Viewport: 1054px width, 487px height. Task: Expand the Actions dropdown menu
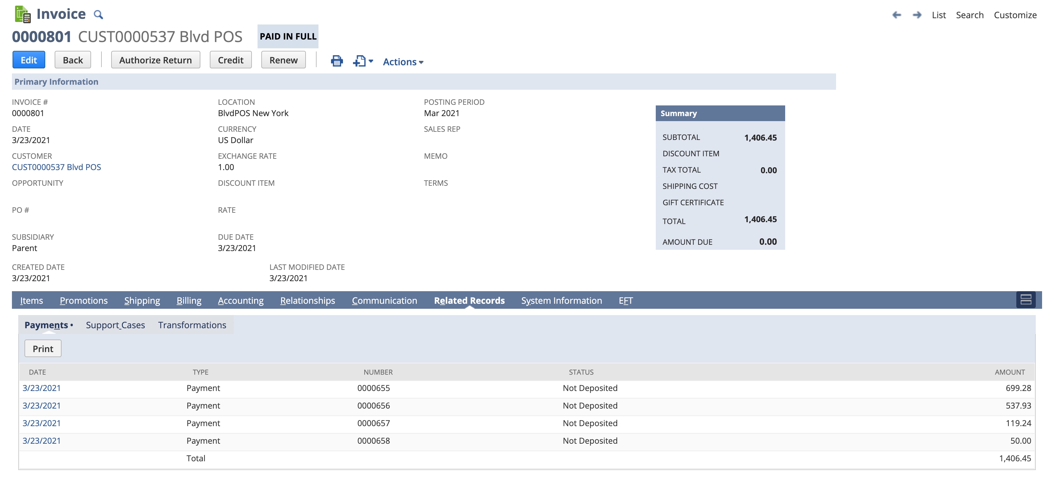point(403,62)
